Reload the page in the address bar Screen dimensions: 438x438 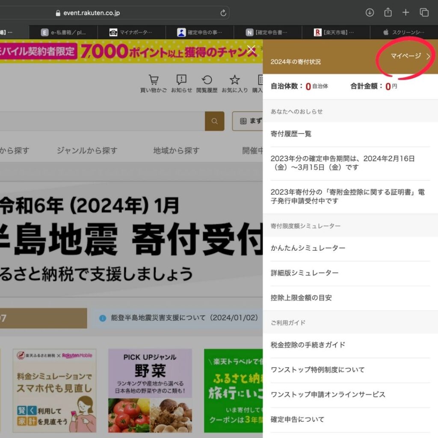pos(223,13)
